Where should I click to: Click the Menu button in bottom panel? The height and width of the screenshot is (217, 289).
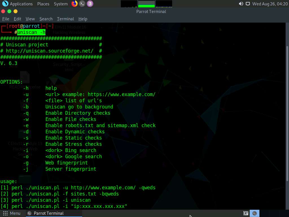point(12,213)
